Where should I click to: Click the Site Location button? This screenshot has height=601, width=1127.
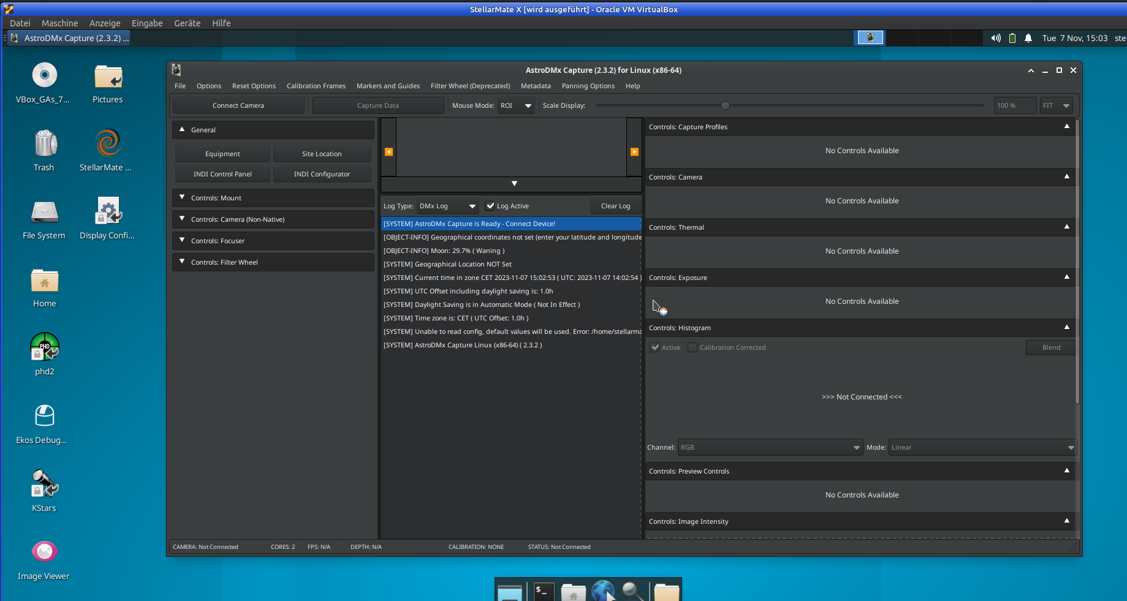point(322,154)
